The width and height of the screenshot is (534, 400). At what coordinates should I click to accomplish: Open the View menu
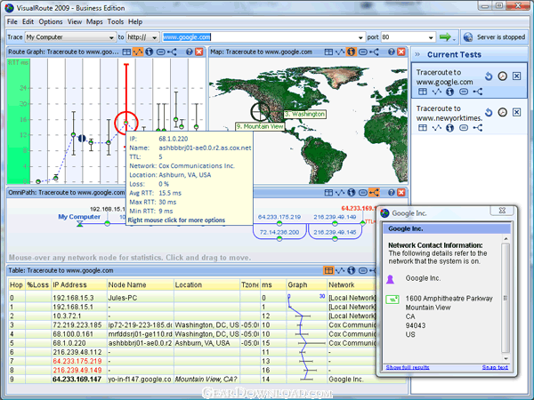pyautogui.click(x=75, y=21)
